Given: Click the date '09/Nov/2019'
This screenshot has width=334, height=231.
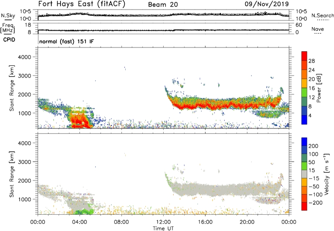Looking at the screenshot, I should point(267,4).
